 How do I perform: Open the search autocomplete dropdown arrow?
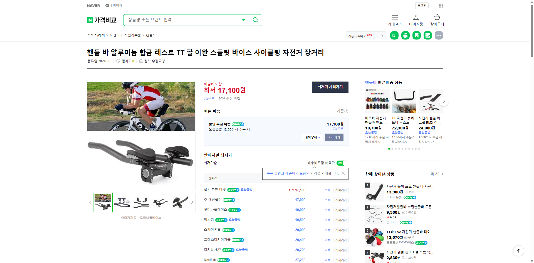(x=243, y=20)
